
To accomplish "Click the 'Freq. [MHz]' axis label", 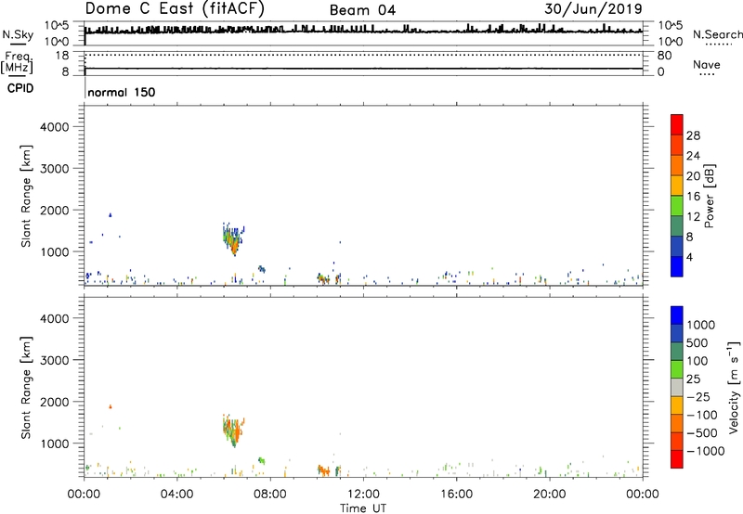I will (17, 62).
